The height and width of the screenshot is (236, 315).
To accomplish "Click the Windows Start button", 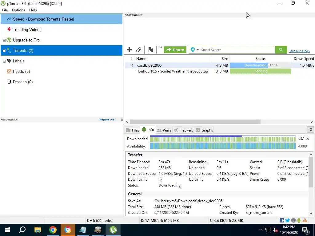I will [x=7, y=230].
